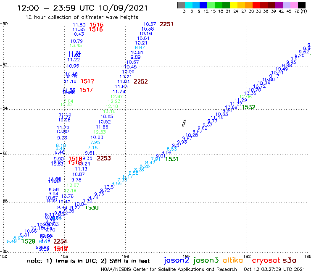The width and height of the screenshot is (311, 273).
Task: Click the red 'cryosat' satellite legend label
Action: [266, 261]
